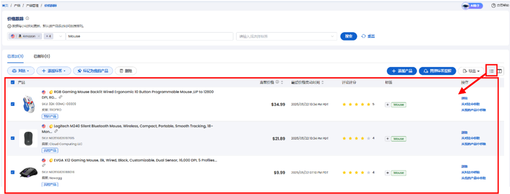Click the $34.99 price value

[278, 104]
